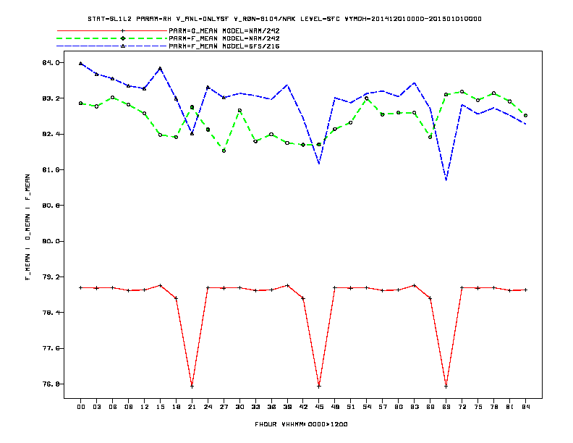Click the red solid line sample in legend
This screenshot has width=573, height=443.
pos(112,31)
